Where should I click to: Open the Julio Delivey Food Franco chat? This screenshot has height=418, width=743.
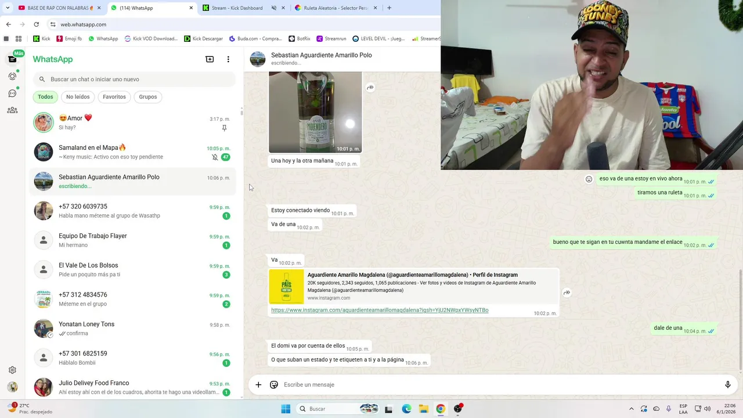pyautogui.click(x=132, y=387)
